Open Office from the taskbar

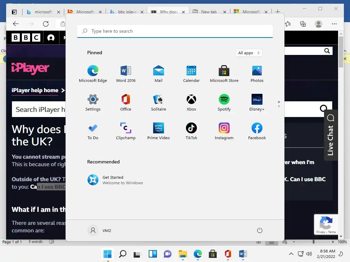click(x=228, y=254)
